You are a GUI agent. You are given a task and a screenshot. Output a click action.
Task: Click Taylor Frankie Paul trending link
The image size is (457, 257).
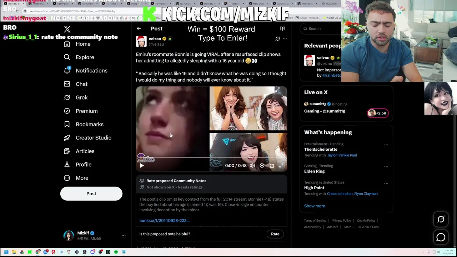point(342,155)
